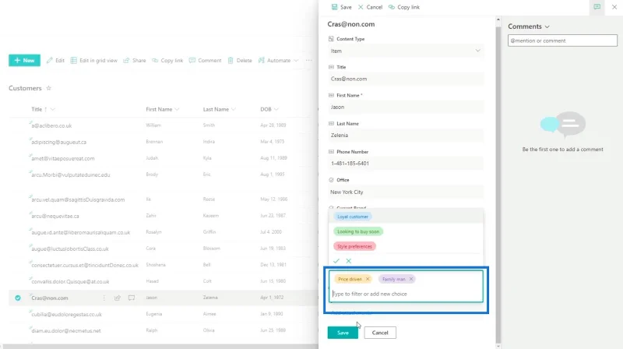Click the Cancel button at form bottom

click(380, 333)
